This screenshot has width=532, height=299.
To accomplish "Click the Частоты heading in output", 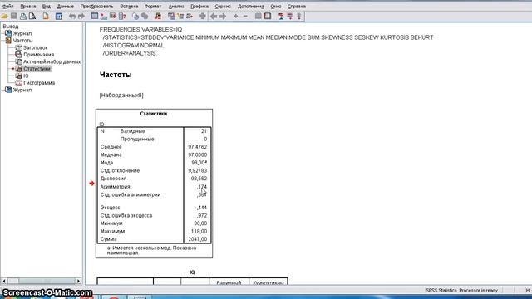I will (116, 75).
